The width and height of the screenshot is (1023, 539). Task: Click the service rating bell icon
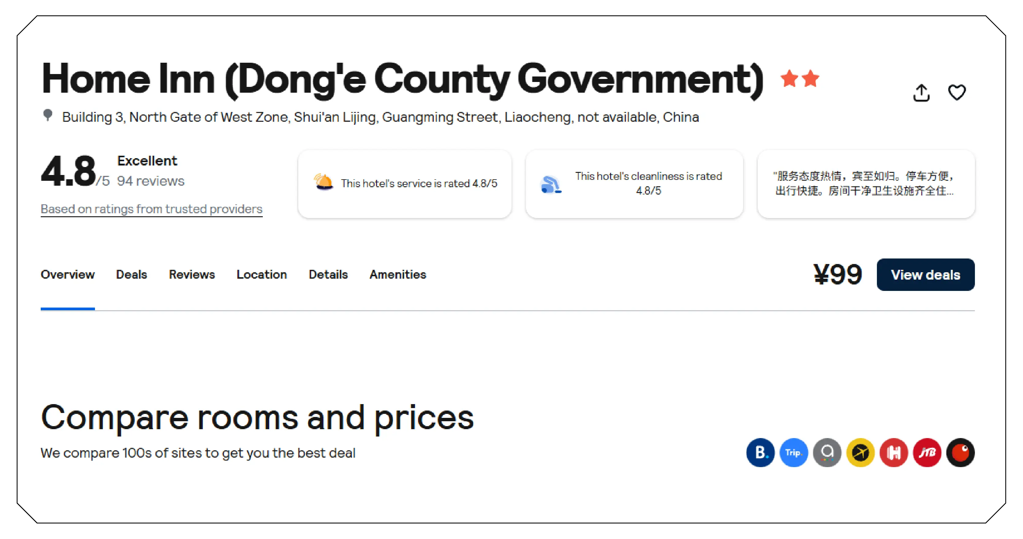click(x=324, y=182)
